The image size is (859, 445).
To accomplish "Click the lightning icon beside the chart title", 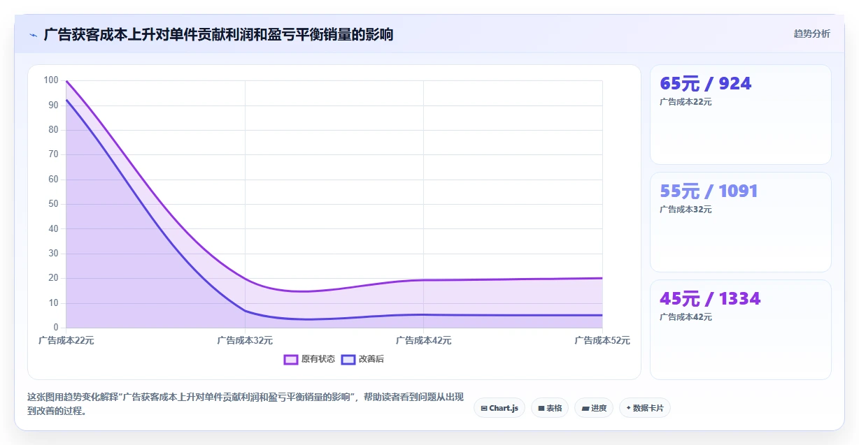I will click(33, 35).
